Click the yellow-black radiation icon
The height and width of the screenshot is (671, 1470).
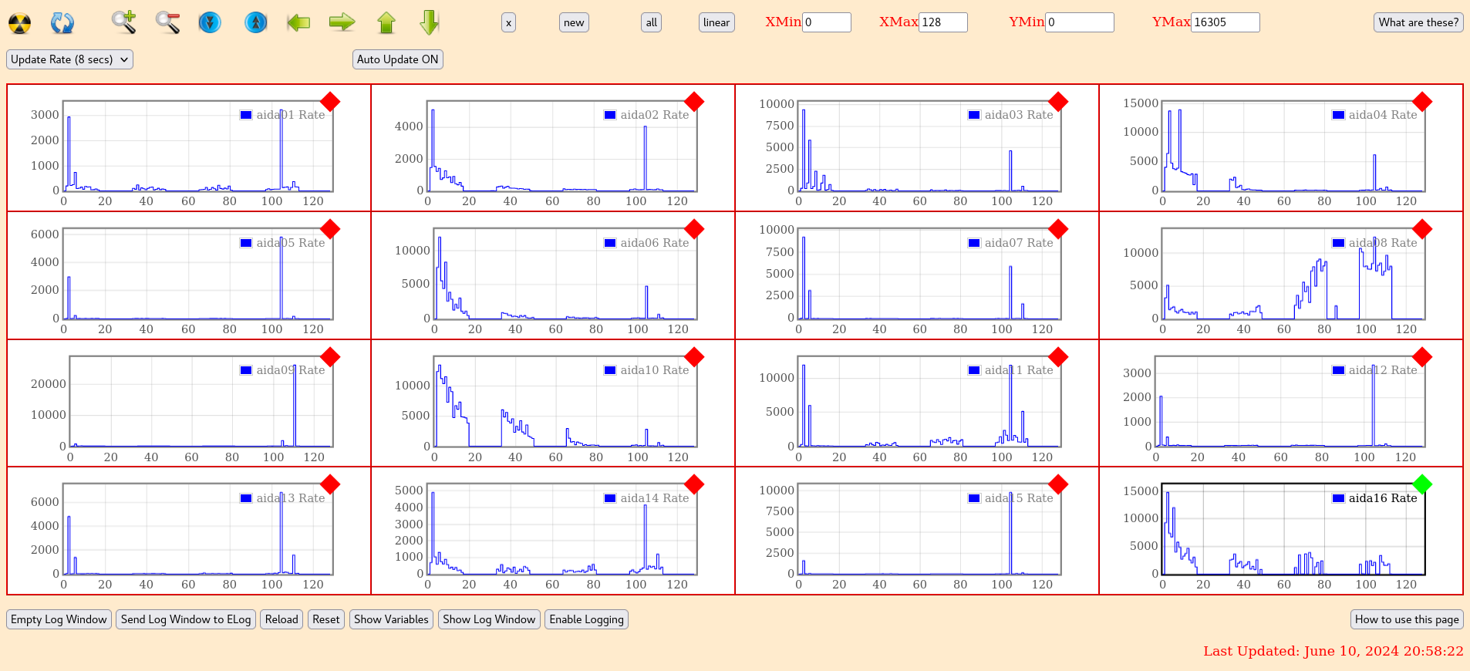coord(19,23)
